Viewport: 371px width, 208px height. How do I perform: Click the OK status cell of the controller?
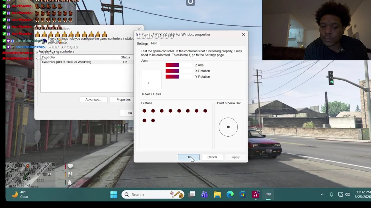125,62
